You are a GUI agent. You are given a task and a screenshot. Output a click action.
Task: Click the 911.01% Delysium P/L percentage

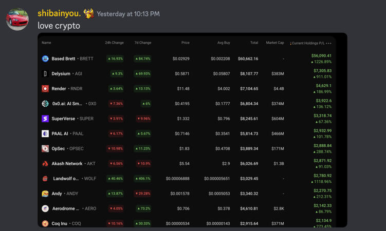point(322,76)
